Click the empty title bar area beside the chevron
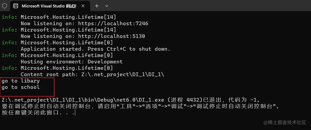Image resolution: width=311 pixels, height=130 pixels. tap(210, 6)
